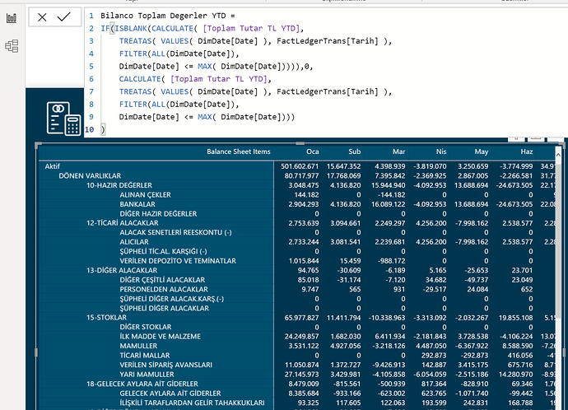
Task: Commit the DAX formula with the checkmark icon
Action: click(x=63, y=16)
